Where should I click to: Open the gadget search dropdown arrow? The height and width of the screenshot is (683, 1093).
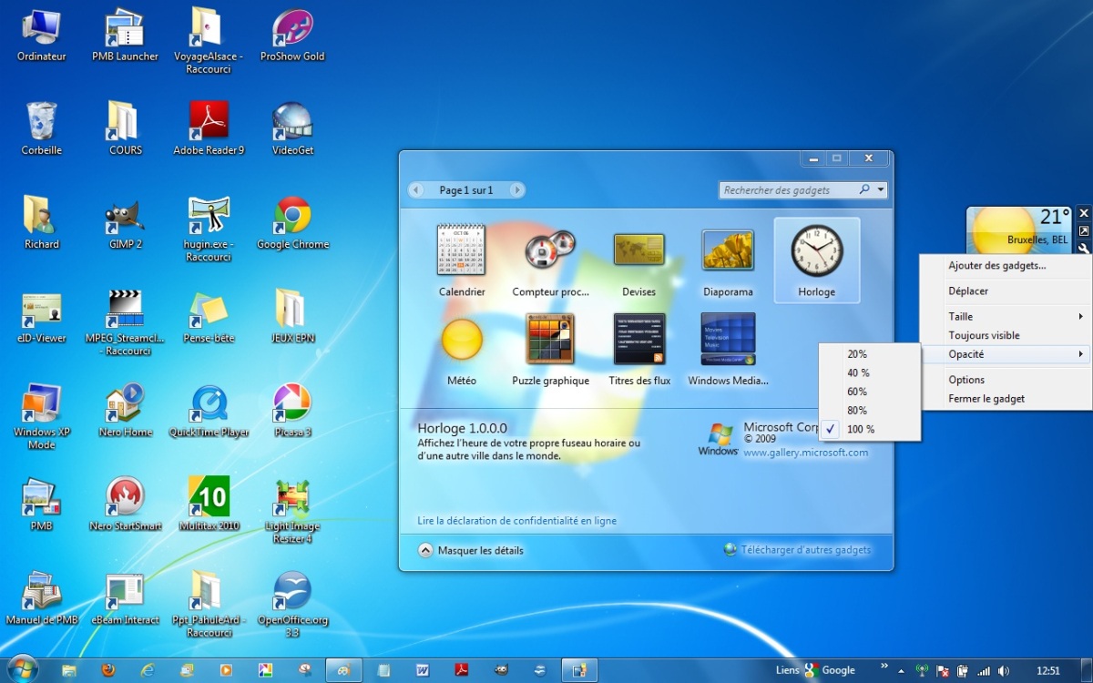coord(881,190)
